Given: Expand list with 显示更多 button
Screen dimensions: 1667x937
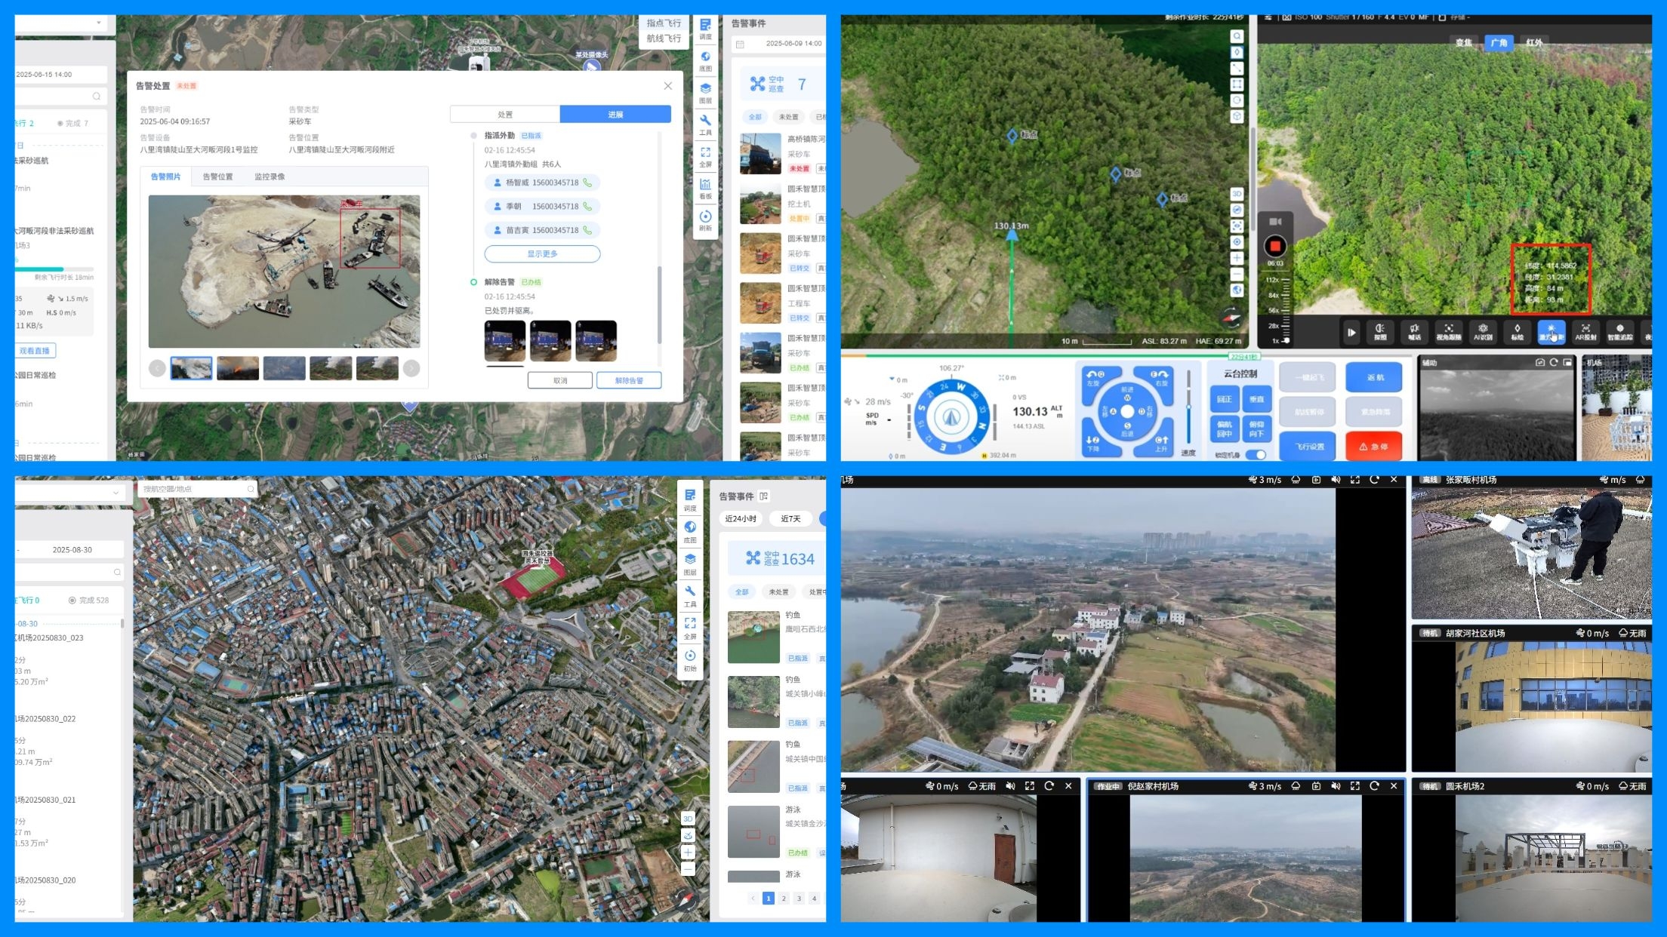Looking at the screenshot, I should tap(542, 253).
